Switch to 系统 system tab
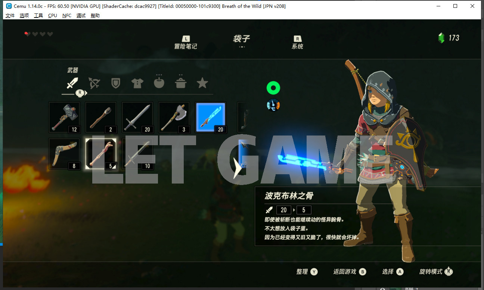Image resolution: width=484 pixels, height=290 pixels. pyautogui.click(x=297, y=43)
